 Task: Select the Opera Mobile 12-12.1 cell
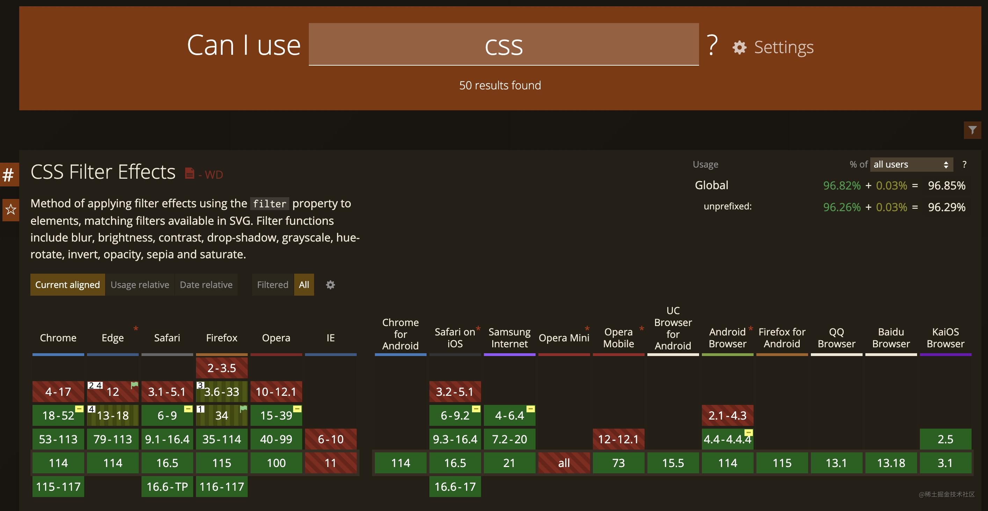[618, 439]
